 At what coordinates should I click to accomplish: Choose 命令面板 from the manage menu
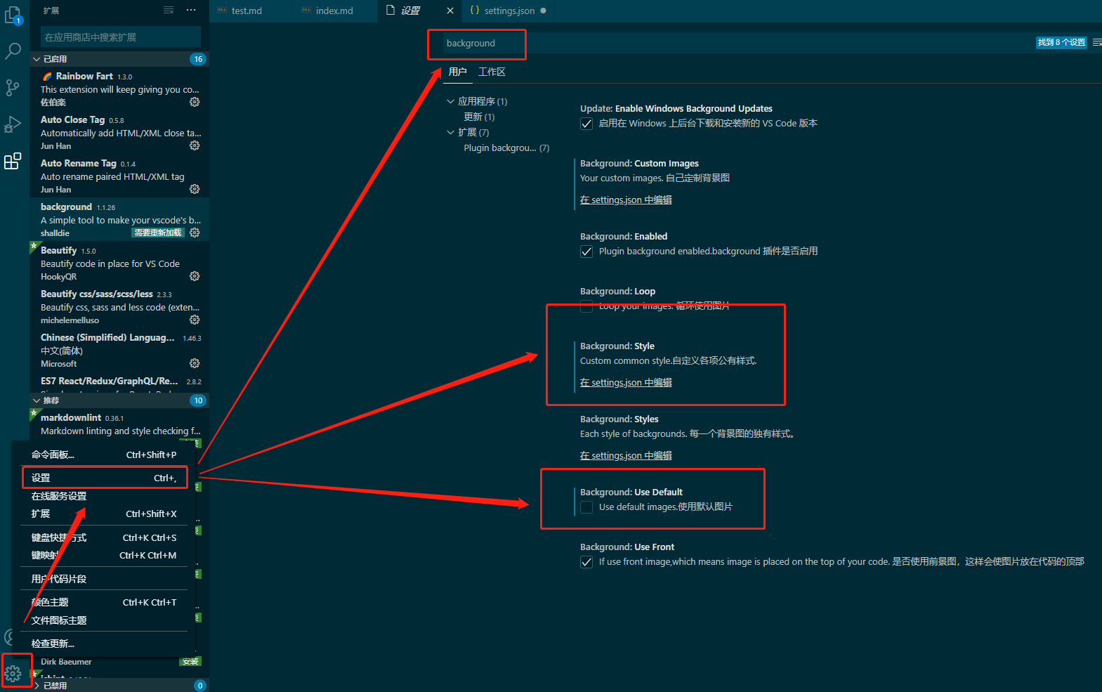104,455
